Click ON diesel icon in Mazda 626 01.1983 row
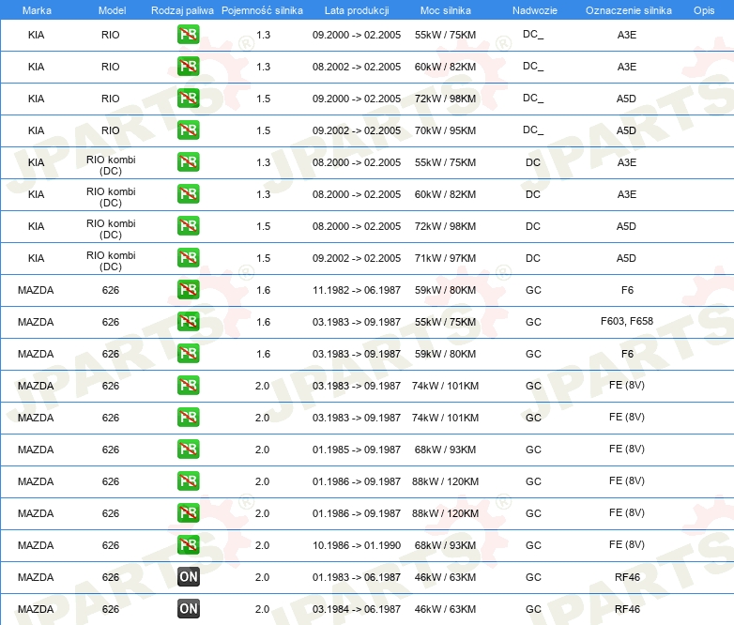This screenshot has width=734, height=625. pyautogui.click(x=188, y=577)
